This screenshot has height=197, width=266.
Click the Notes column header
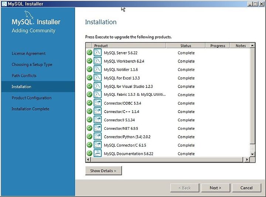[240, 45]
